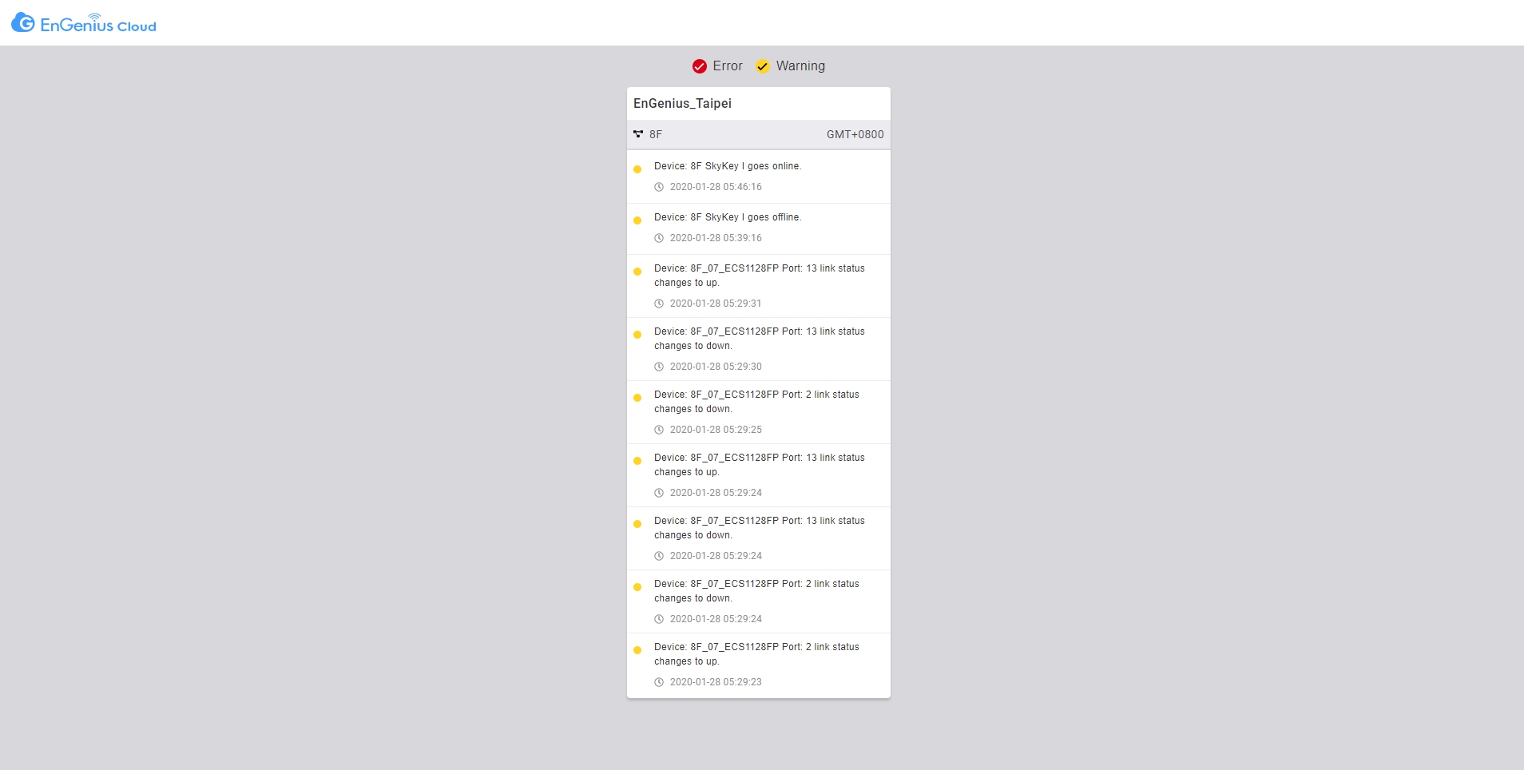Image resolution: width=1524 pixels, height=770 pixels.
Task: Click the GMT+0800 timezone label
Action: pyautogui.click(x=855, y=134)
